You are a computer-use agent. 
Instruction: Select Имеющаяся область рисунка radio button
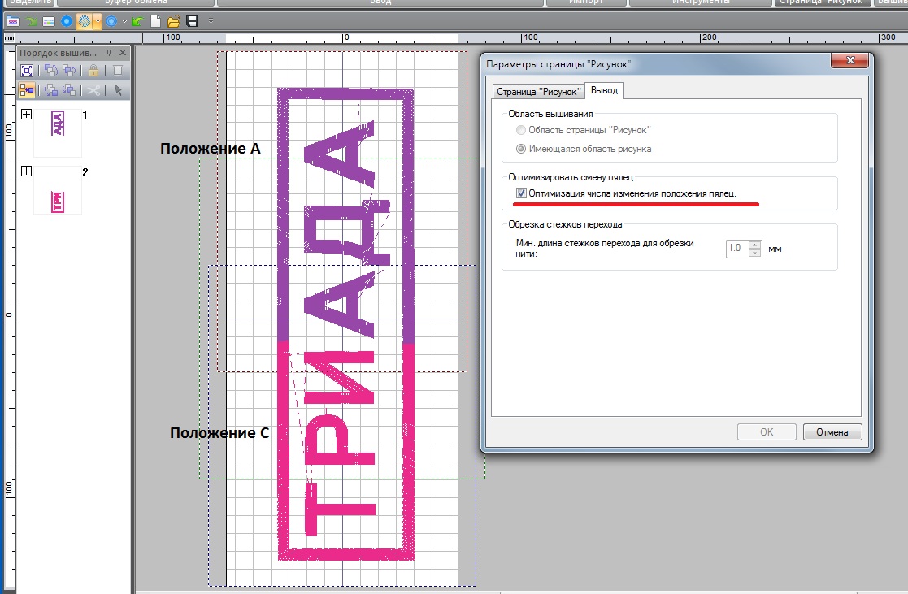(521, 149)
